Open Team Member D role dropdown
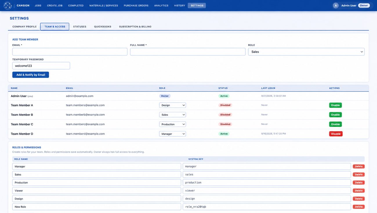The image size is (377, 213). [173, 134]
